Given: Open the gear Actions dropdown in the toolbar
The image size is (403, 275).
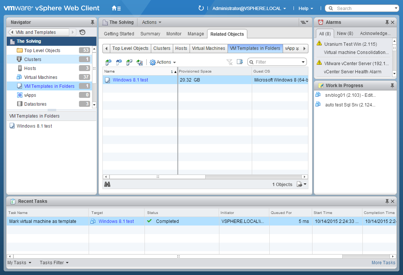Looking at the screenshot, I should pos(163,62).
